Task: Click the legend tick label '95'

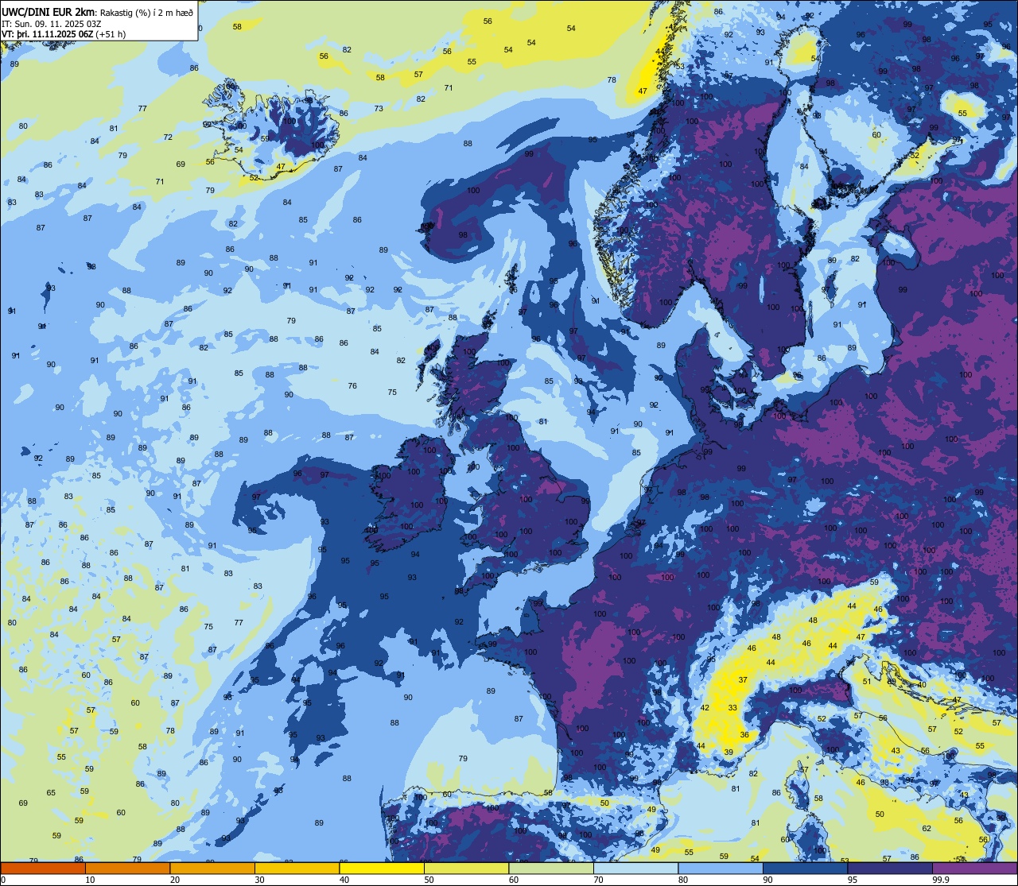Action: (x=853, y=880)
